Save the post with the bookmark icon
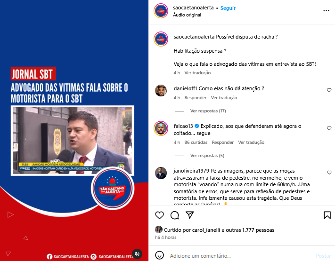335x261 pixels. pos(327,215)
